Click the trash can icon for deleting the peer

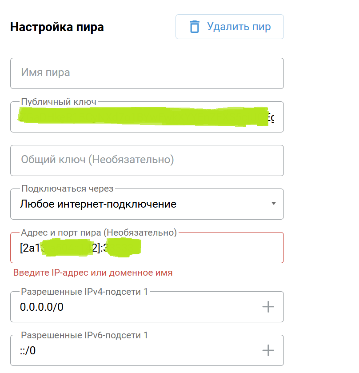195,27
